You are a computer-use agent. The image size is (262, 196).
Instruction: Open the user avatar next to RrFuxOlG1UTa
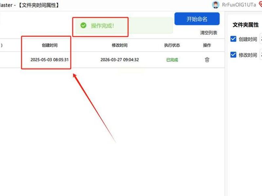pyautogui.click(x=215, y=5)
